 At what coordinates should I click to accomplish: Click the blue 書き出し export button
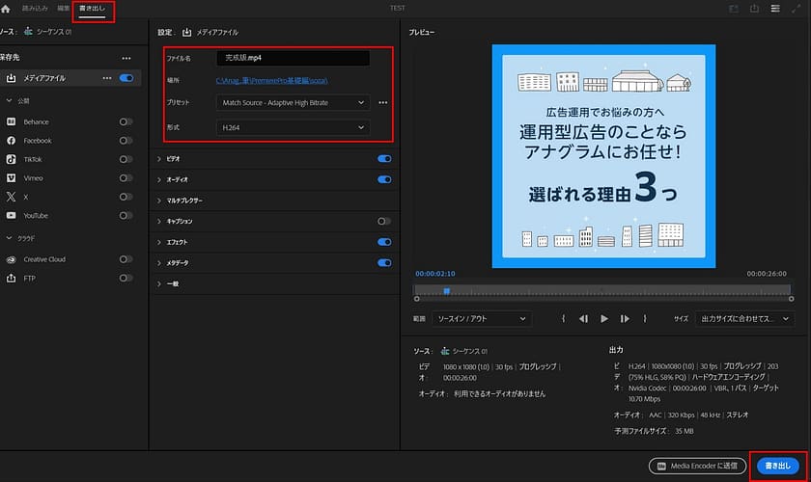[x=777, y=465]
